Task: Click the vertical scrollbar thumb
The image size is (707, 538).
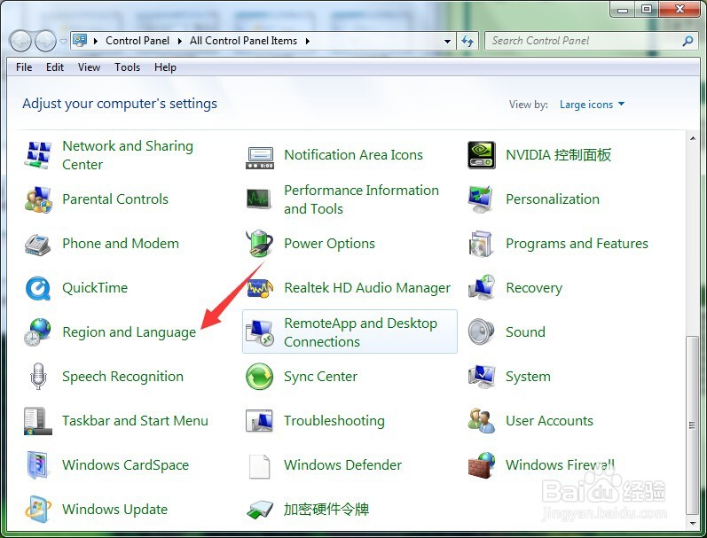Action: pos(692,425)
